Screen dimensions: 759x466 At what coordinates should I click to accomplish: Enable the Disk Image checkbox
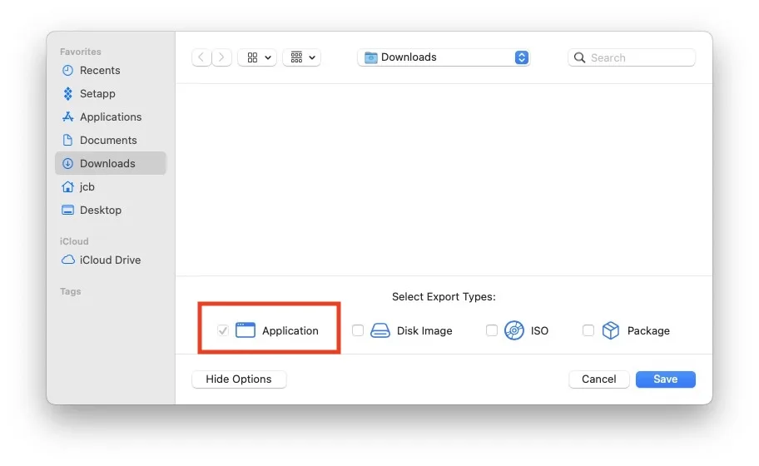click(358, 330)
